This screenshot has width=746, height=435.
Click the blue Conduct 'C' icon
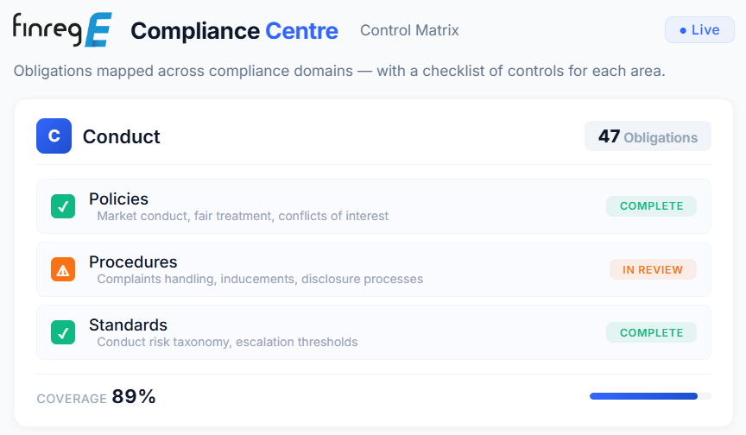pos(54,136)
